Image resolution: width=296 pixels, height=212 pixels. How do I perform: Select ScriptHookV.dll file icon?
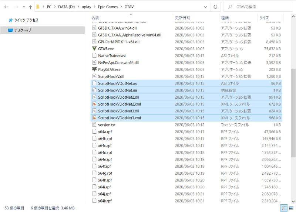tap(94, 76)
